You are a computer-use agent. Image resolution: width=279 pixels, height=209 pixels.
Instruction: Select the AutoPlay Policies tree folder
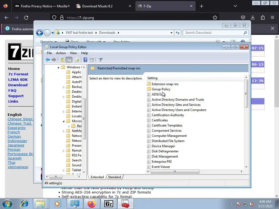74,82
